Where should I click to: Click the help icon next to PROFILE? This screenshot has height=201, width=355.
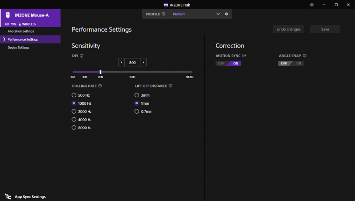point(163,14)
